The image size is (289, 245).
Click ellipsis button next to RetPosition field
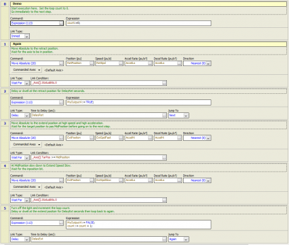(x=92, y=63)
